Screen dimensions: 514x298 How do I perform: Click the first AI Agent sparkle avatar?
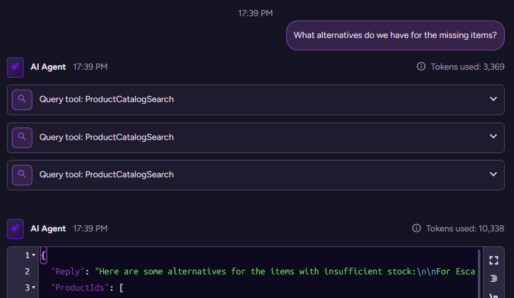coord(16,67)
